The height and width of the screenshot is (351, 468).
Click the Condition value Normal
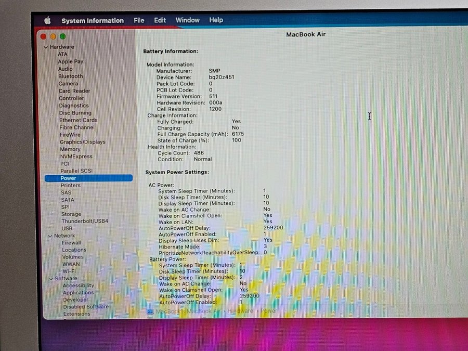(203, 160)
